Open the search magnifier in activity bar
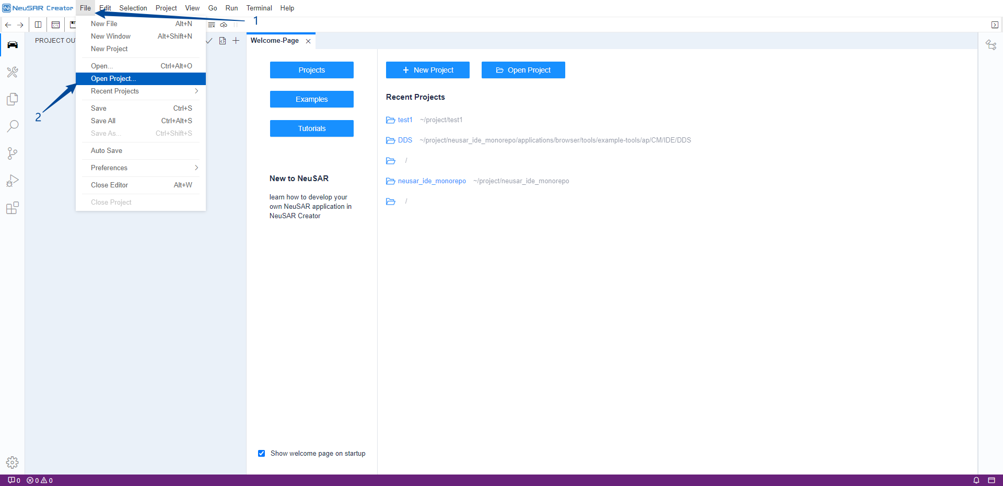The image size is (1003, 486). [x=13, y=126]
